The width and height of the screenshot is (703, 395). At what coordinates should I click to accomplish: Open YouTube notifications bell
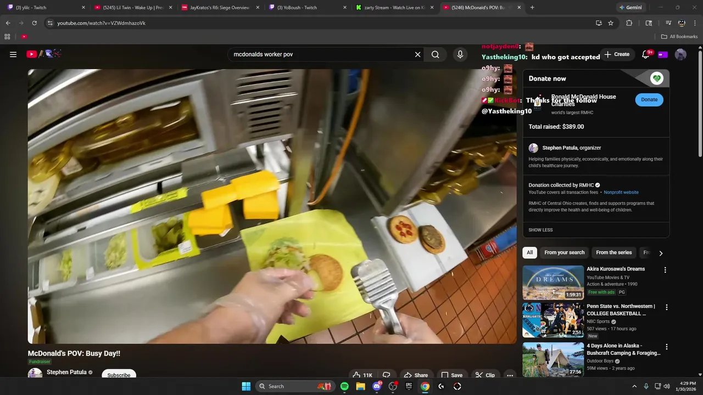[x=646, y=54]
